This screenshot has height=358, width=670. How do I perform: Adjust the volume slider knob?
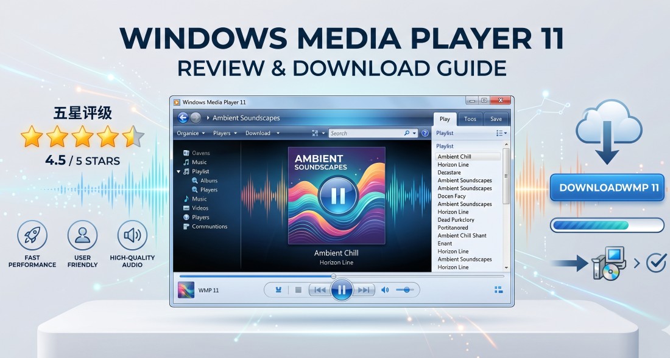(x=406, y=290)
